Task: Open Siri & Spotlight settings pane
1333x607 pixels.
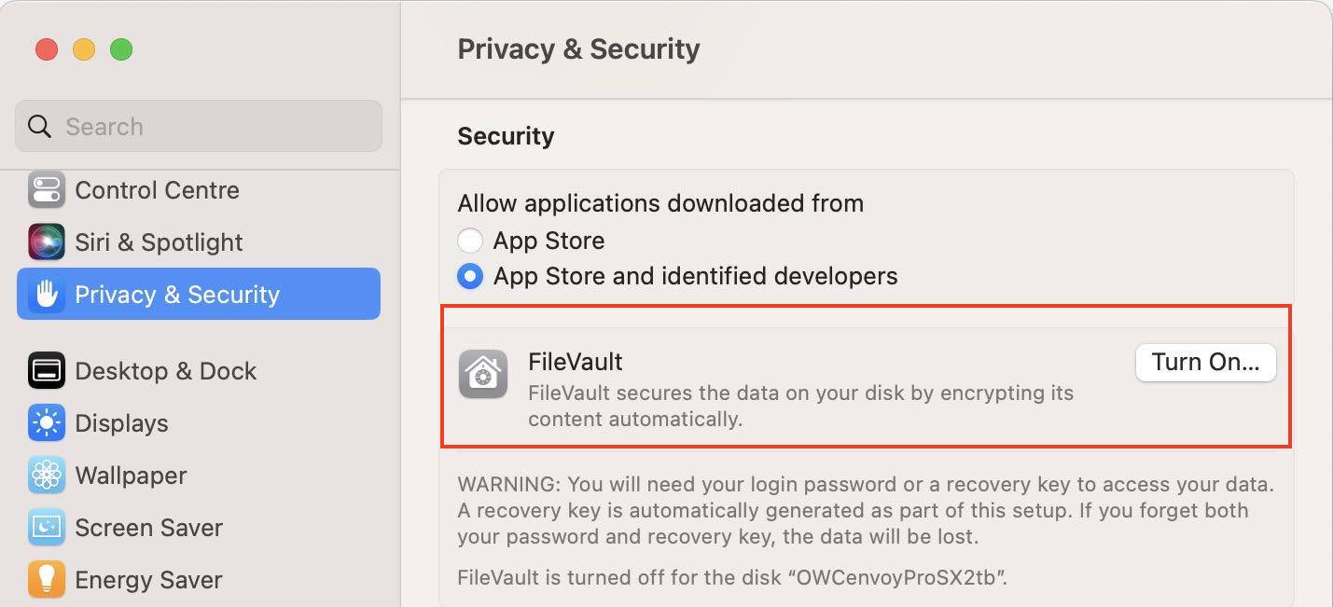Action: point(159,242)
